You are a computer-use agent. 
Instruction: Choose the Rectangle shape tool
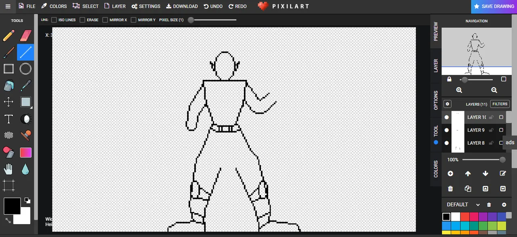[8, 69]
